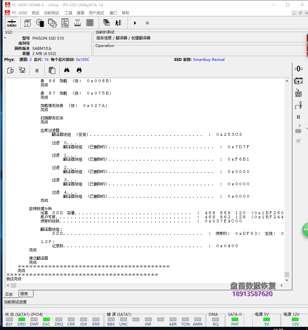This screenshot has width=308, height=330.
Task: Click the circuit board toolbar icon
Action: pos(65,23)
